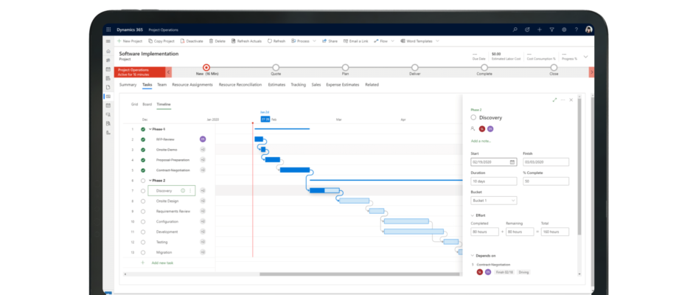Expand the task details pane with the green arrows icon
This screenshot has width=693, height=295.
(x=554, y=100)
